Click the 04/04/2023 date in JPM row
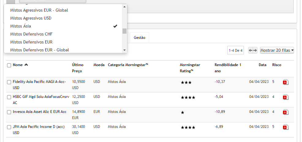Viewport: 302px width, 142px height. click(x=259, y=127)
